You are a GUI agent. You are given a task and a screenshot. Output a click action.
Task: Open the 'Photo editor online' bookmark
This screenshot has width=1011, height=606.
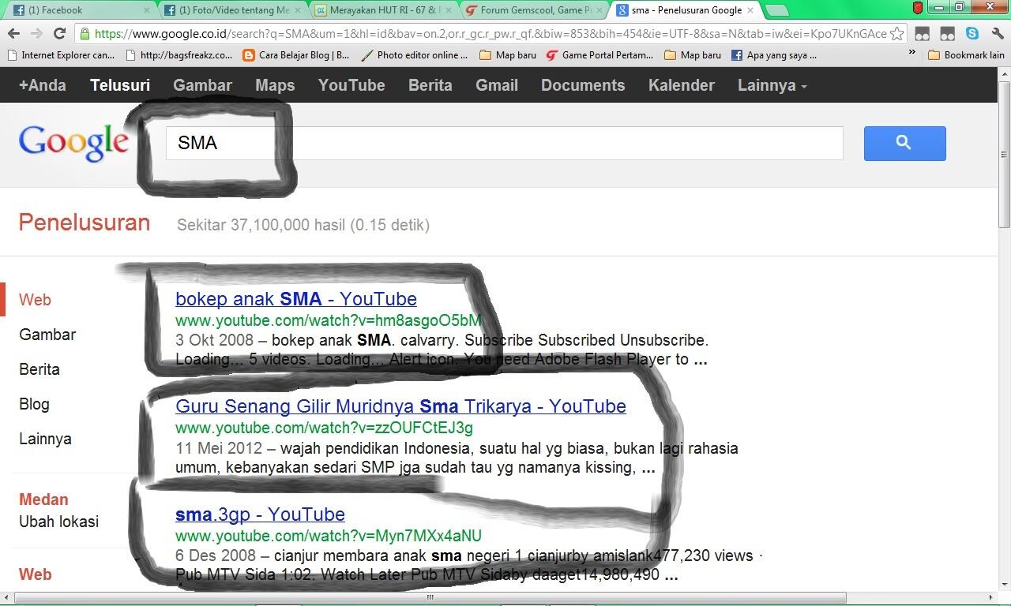415,55
